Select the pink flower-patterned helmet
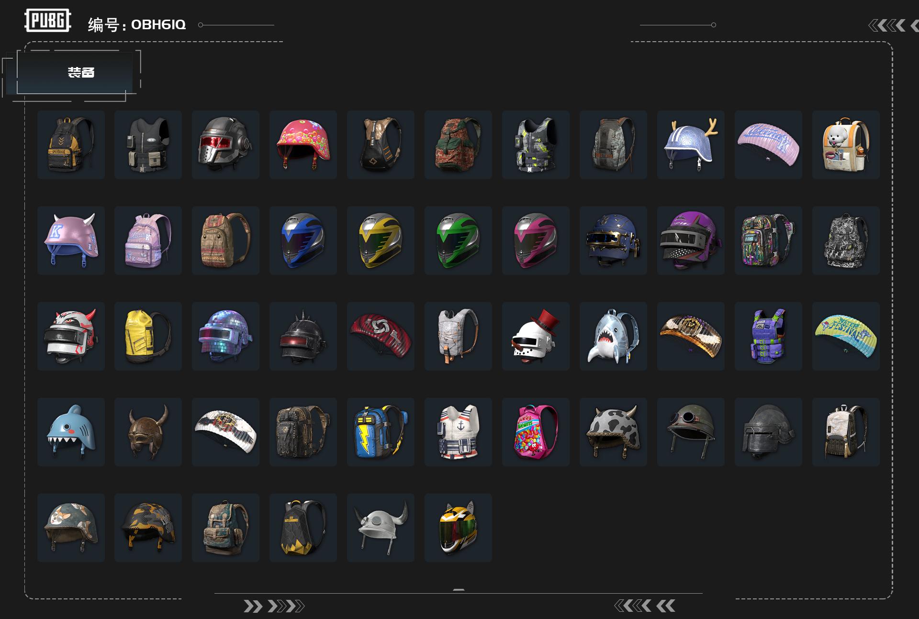This screenshot has width=919, height=619. tap(303, 145)
